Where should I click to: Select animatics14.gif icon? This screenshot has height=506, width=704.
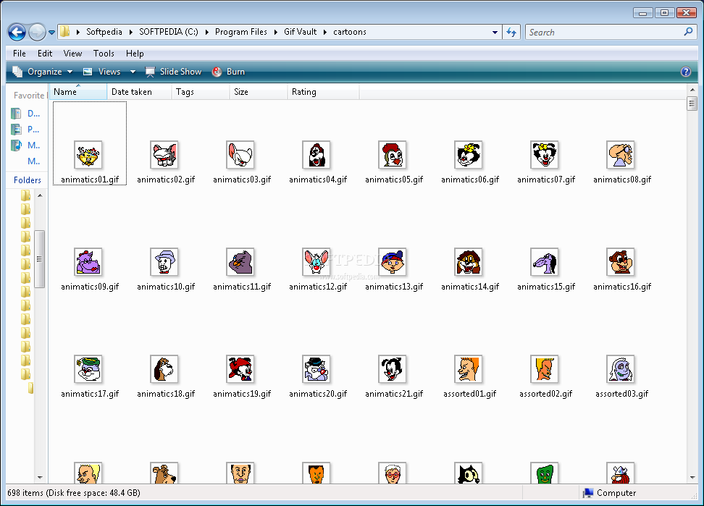click(469, 262)
